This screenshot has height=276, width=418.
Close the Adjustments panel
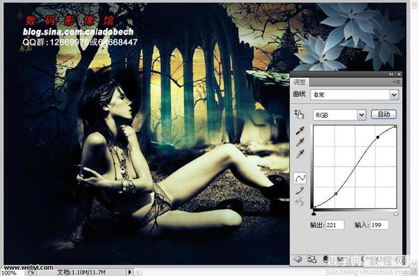tap(398, 74)
